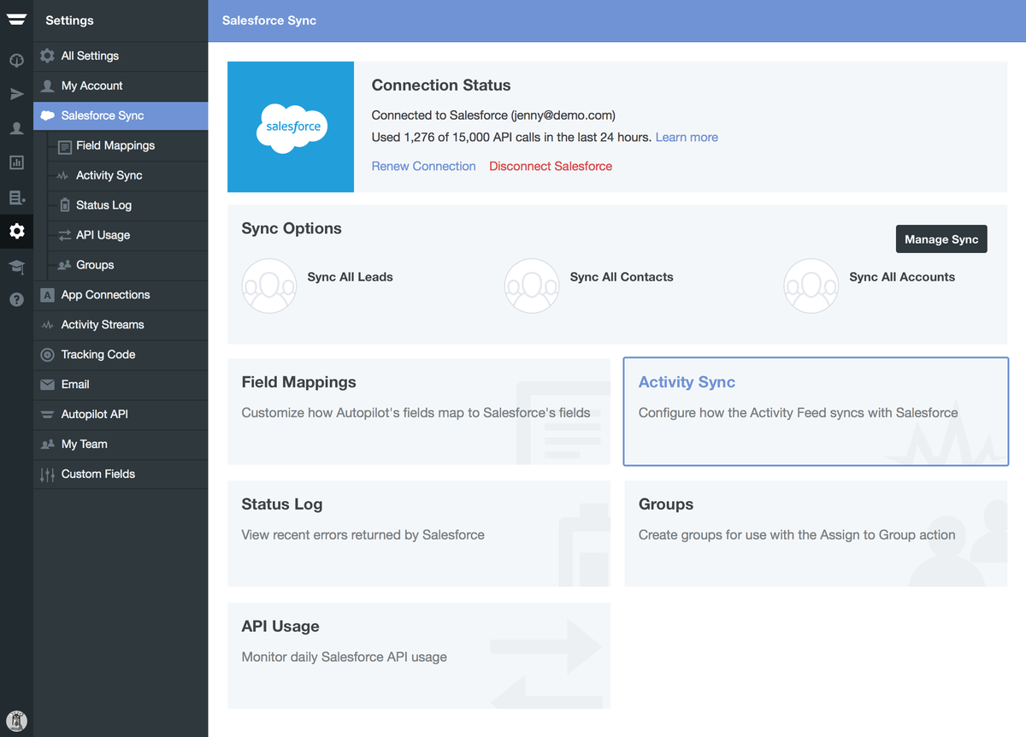Click the Salesforce cloud logo
Screen dimensions: 1026x737
point(291,127)
